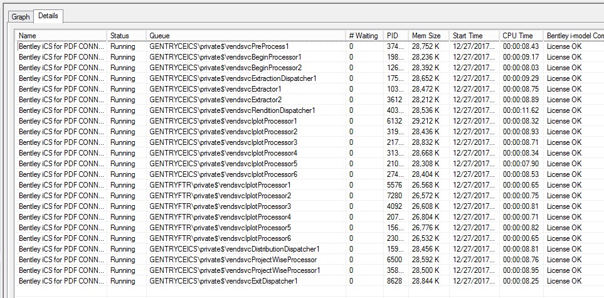Click PID value 6500
Viewport: 604px width, 298px height.
395,260
